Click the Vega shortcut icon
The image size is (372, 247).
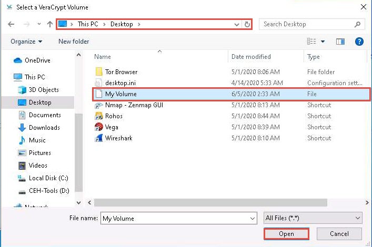[x=98, y=127]
